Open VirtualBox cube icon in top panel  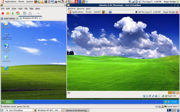coord(87,2)
